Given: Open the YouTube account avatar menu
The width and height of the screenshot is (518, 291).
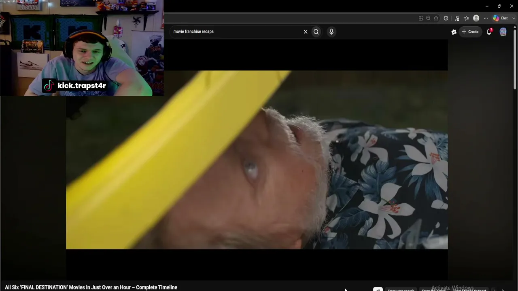Looking at the screenshot, I should coord(503,32).
